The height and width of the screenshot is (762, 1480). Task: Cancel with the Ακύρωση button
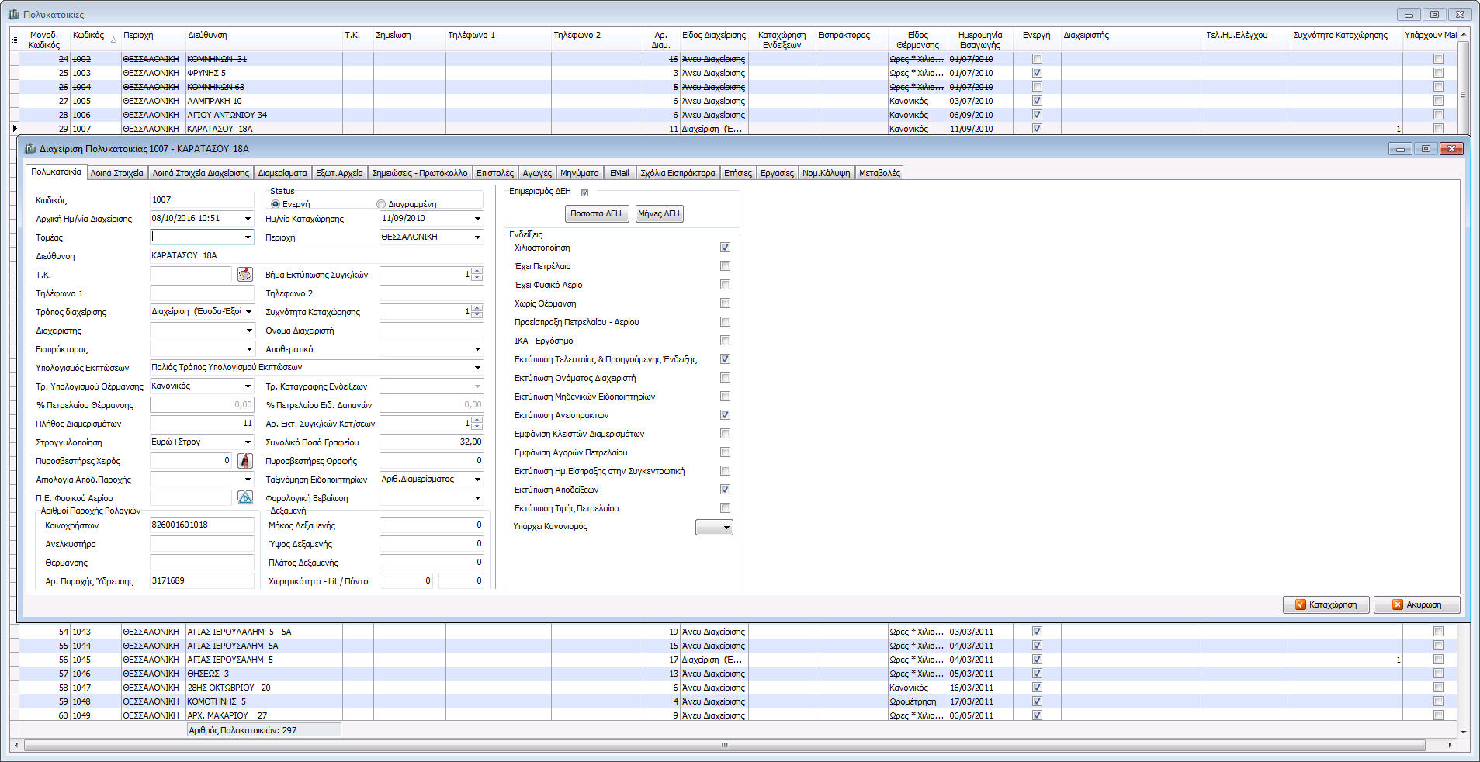[x=1416, y=604]
